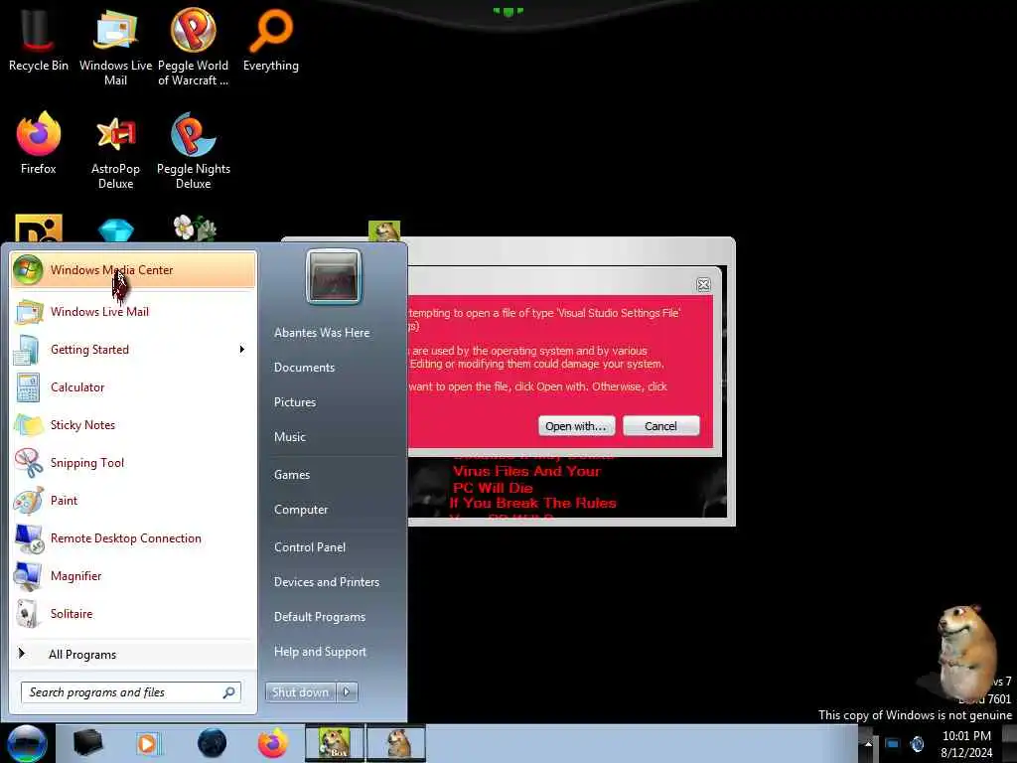This screenshot has width=1017, height=763.
Task: Select Remote Desktop Connection entry text
Action: click(x=126, y=538)
